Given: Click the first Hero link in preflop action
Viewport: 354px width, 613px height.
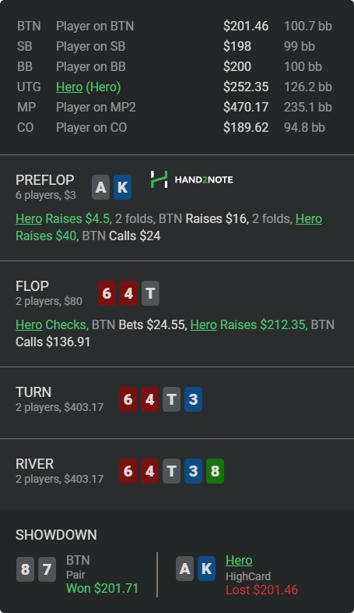Looking at the screenshot, I should click(x=29, y=218).
